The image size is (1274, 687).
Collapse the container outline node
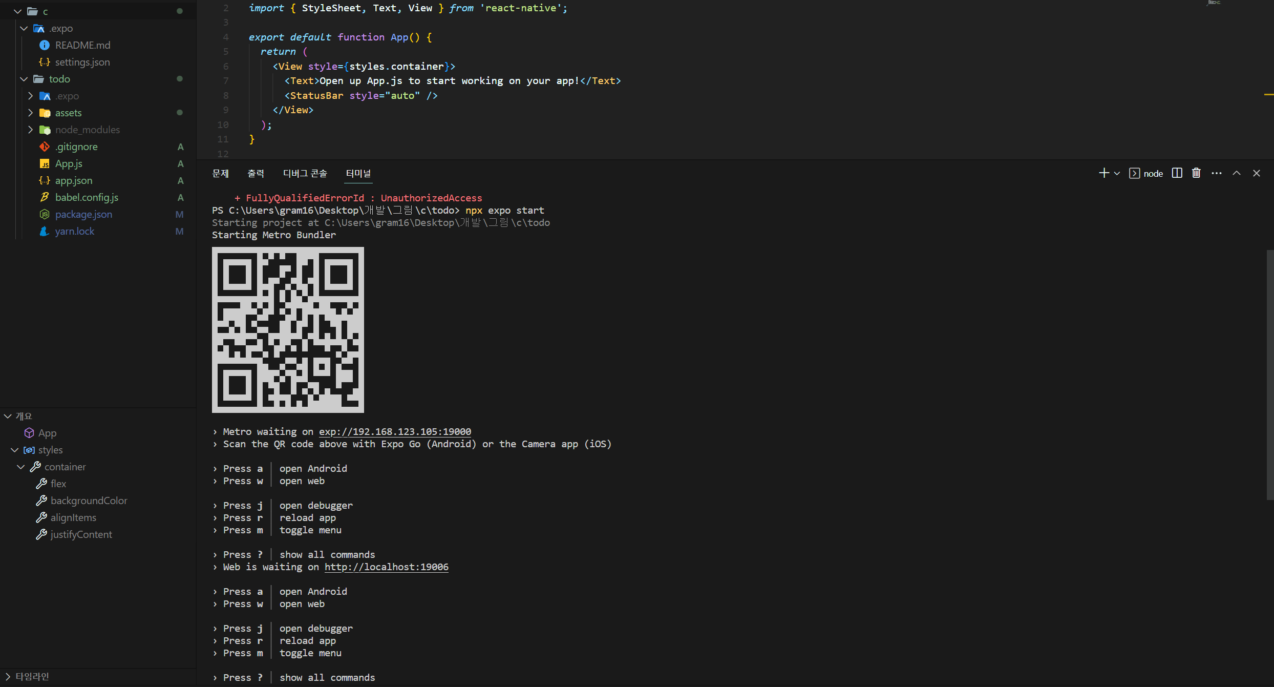[x=20, y=467]
